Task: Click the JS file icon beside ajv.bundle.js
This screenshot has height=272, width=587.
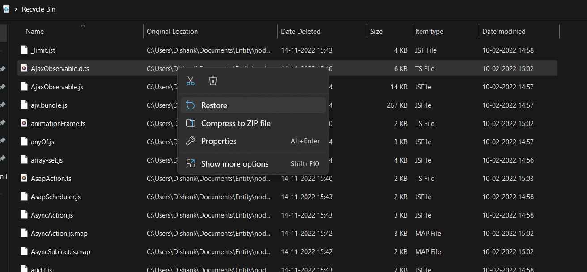Action: [x=24, y=105]
